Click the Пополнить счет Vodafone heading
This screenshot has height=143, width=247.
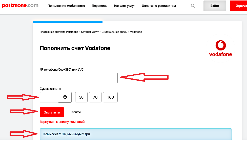click(x=75, y=48)
